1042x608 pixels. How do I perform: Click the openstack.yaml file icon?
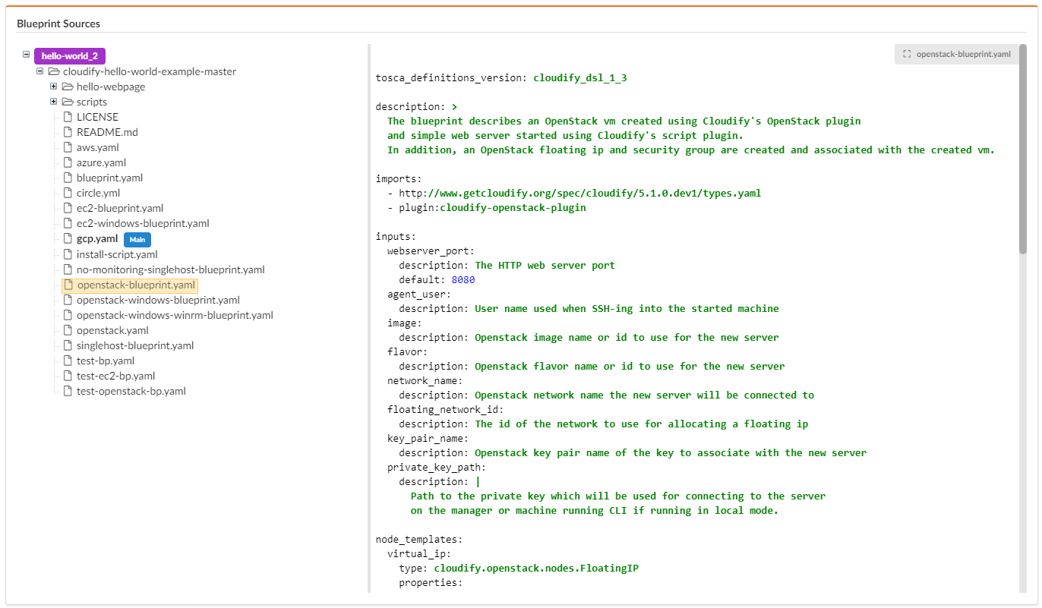click(68, 330)
